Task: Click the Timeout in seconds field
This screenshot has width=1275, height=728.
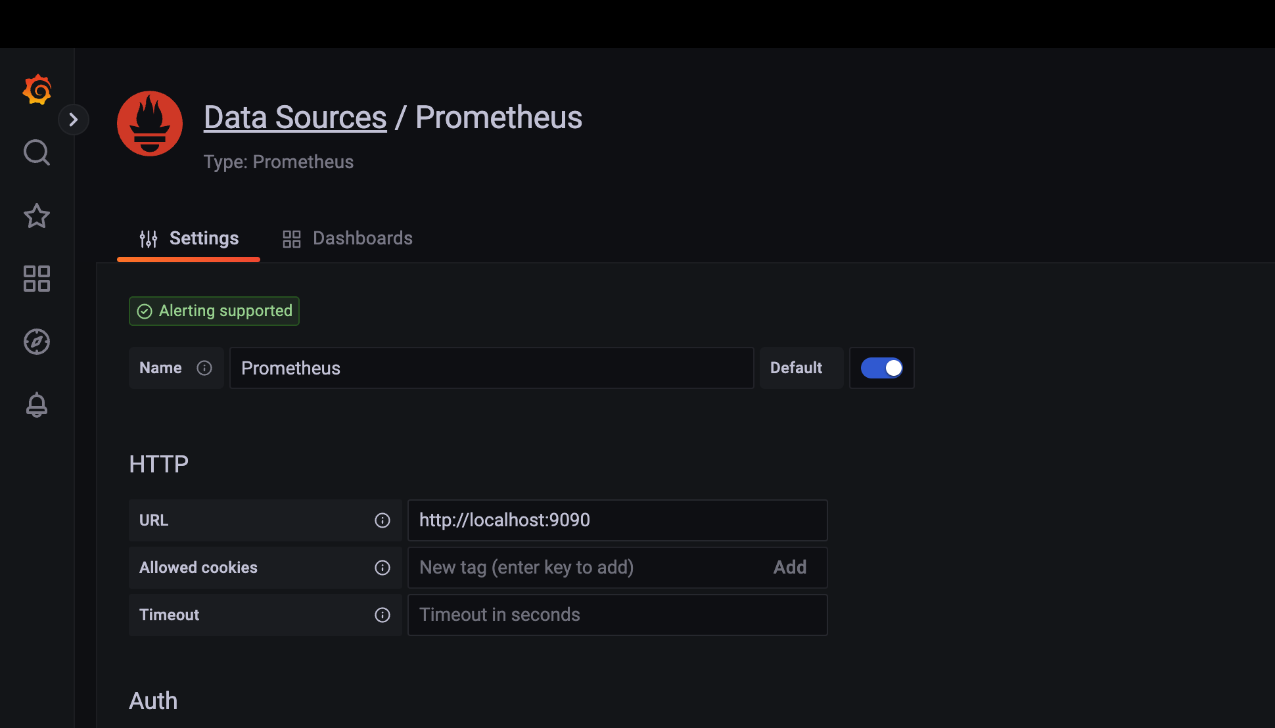Action: (x=617, y=615)
